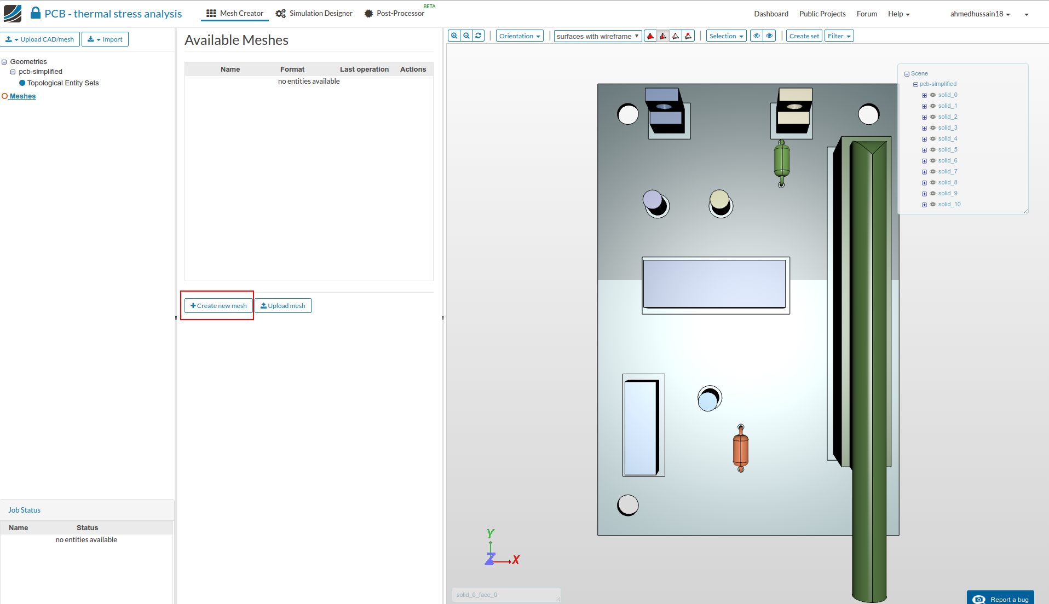Open Public Projects page

pyautogui.click(x=822, y=14)
